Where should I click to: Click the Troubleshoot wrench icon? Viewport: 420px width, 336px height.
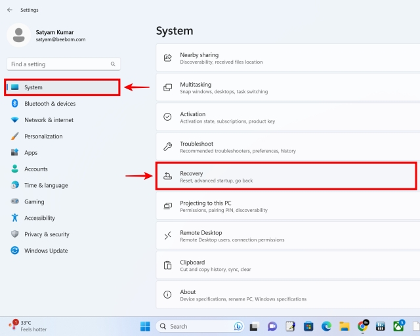[x=168, y=146]
